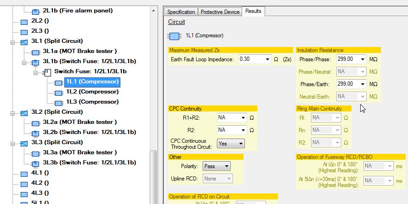
Task: Select the 2L1b (Fire alarm panel) row
Action: point(78,11)
